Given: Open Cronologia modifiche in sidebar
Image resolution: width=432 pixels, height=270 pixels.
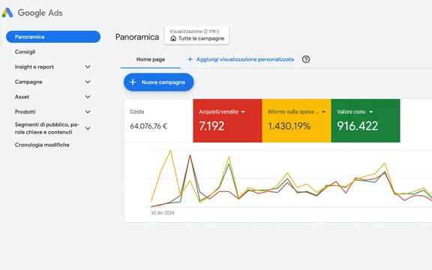Looking at the screenshot, I should [x=42, y=145].
